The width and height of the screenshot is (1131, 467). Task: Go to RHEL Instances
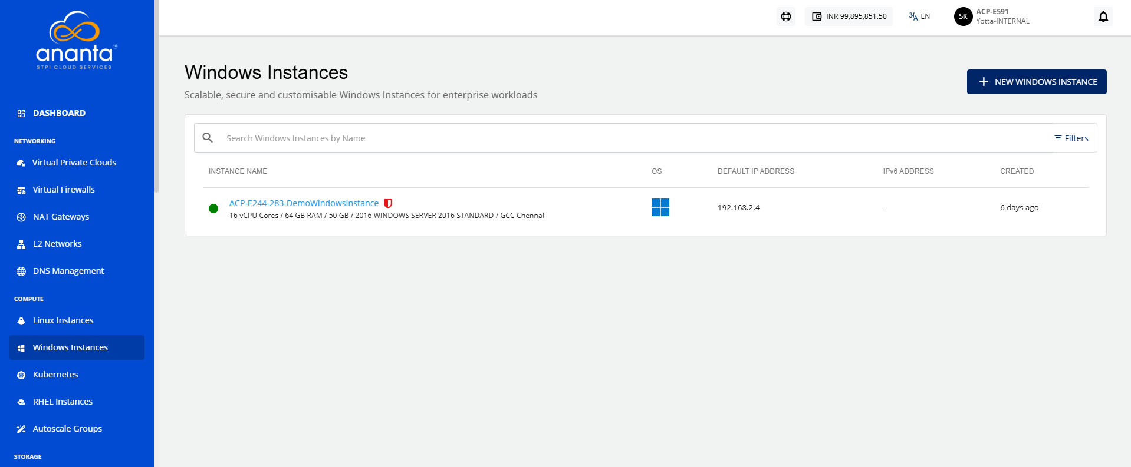coord(77,402)
